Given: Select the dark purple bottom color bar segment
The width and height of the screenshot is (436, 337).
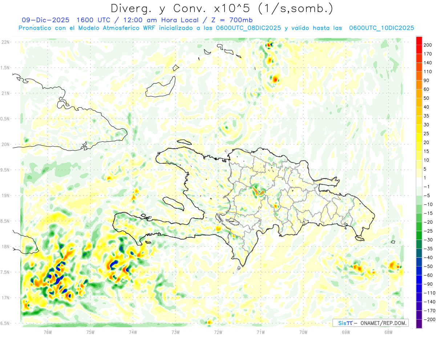Looking at the screenshot, I should [x=419, y=324].
